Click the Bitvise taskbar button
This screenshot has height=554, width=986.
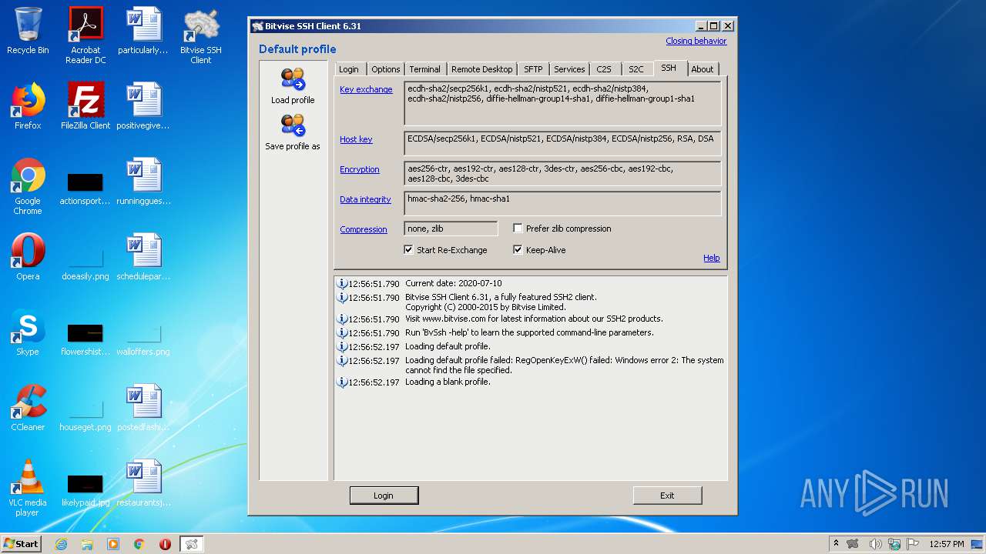191,544
